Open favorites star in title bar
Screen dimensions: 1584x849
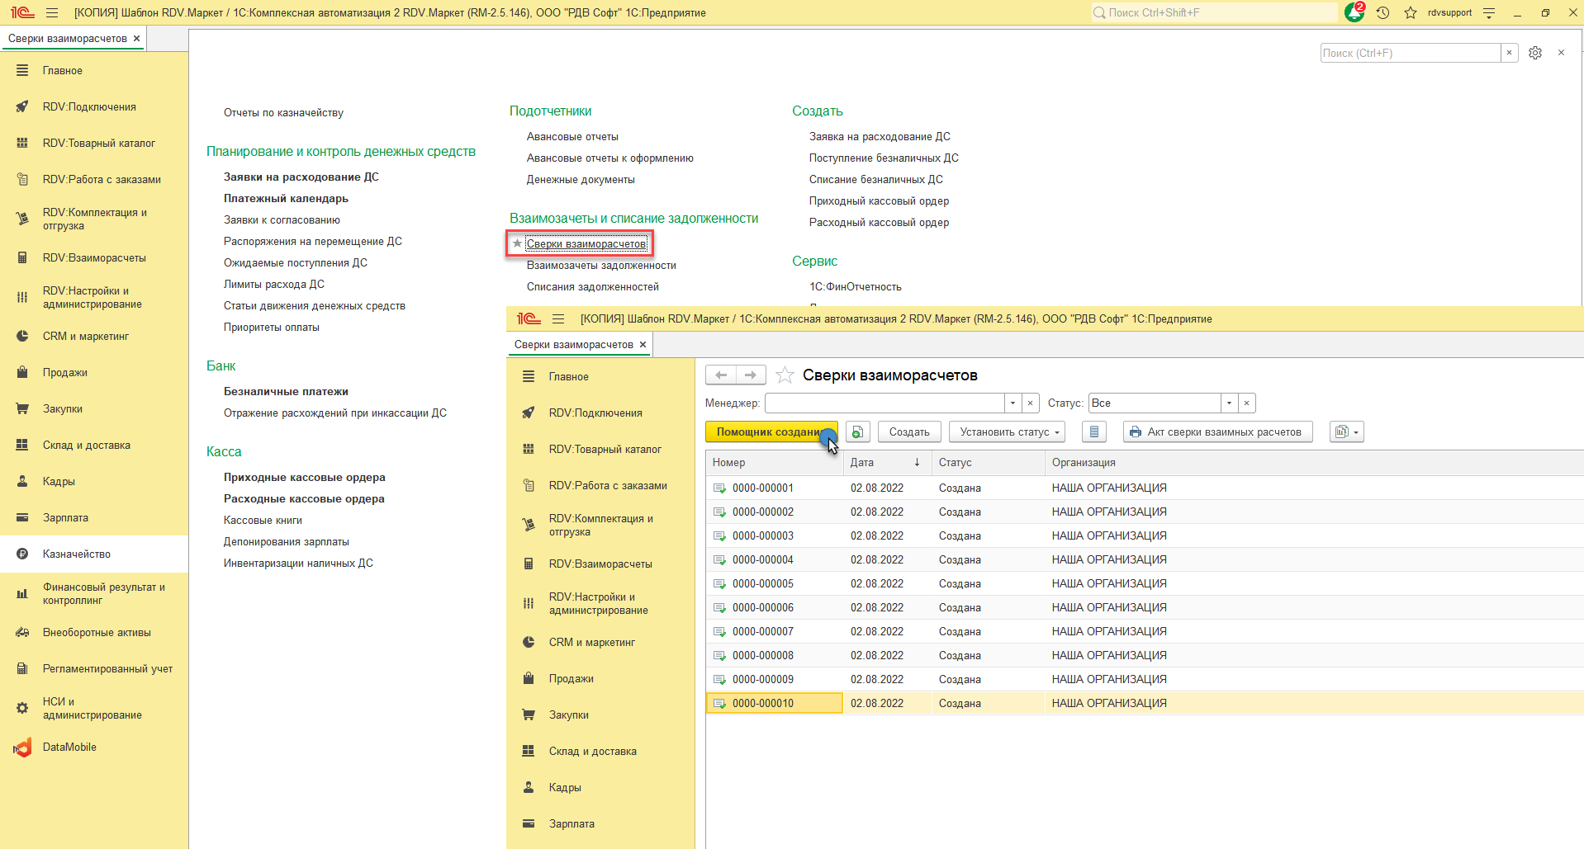[1411, 13]
